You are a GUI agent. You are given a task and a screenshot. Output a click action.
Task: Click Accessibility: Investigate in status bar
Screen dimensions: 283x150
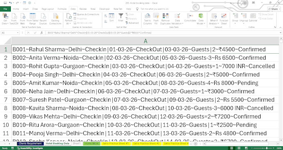click(x=30, y=148)
